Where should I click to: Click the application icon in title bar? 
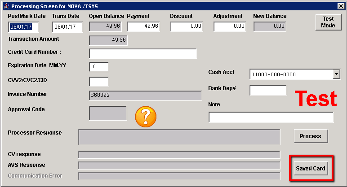(x=6, y=6)
